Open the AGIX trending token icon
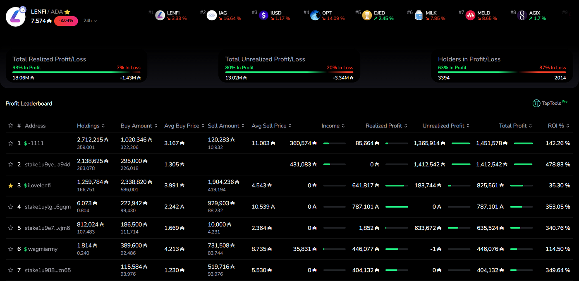579x281 pixels. click(x=522, y=16)
